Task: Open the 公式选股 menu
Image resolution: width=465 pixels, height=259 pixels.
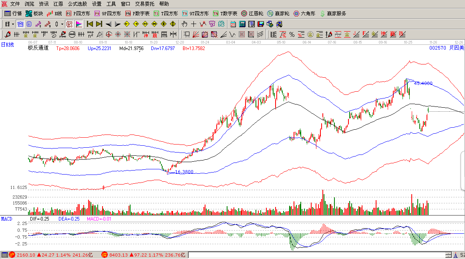Action: (x=78, y=4)
